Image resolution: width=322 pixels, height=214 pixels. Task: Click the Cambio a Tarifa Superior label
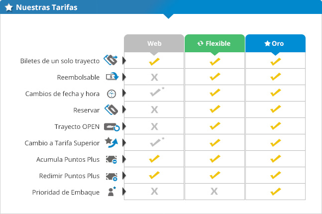[x=62, y=143]
